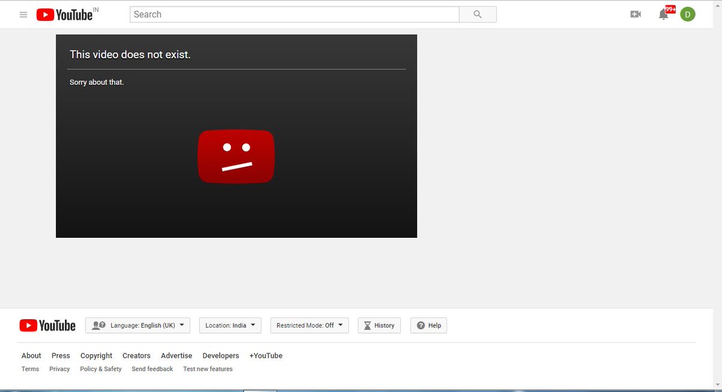Open the account avatar D menu

[688, 14]
